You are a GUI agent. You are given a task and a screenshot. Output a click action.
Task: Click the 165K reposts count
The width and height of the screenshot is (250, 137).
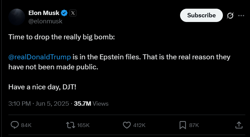tap(83, 125)
